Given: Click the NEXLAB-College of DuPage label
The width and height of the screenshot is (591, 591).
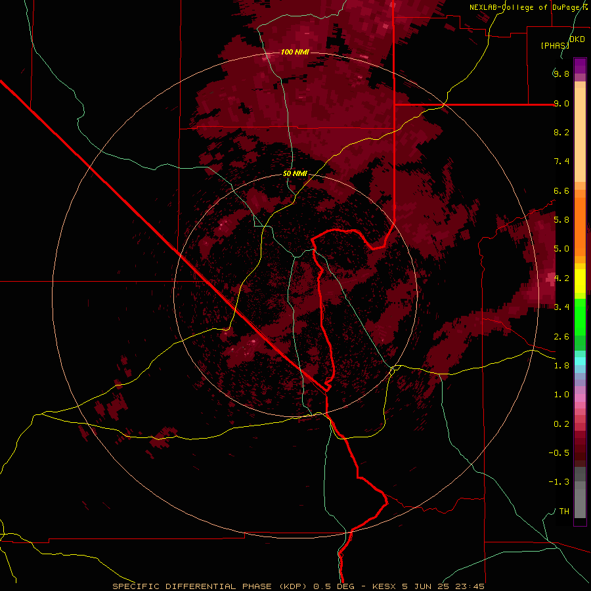Looking at the screenshot, I should (525, 7).
